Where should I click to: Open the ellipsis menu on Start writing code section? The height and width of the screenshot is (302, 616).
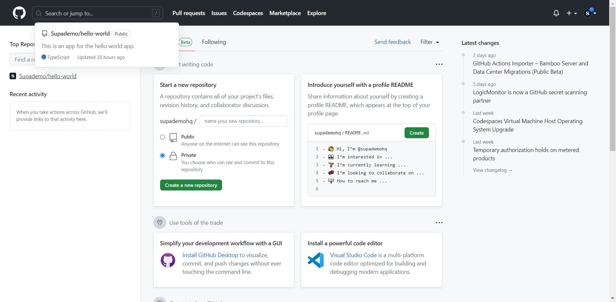[439, 64]
